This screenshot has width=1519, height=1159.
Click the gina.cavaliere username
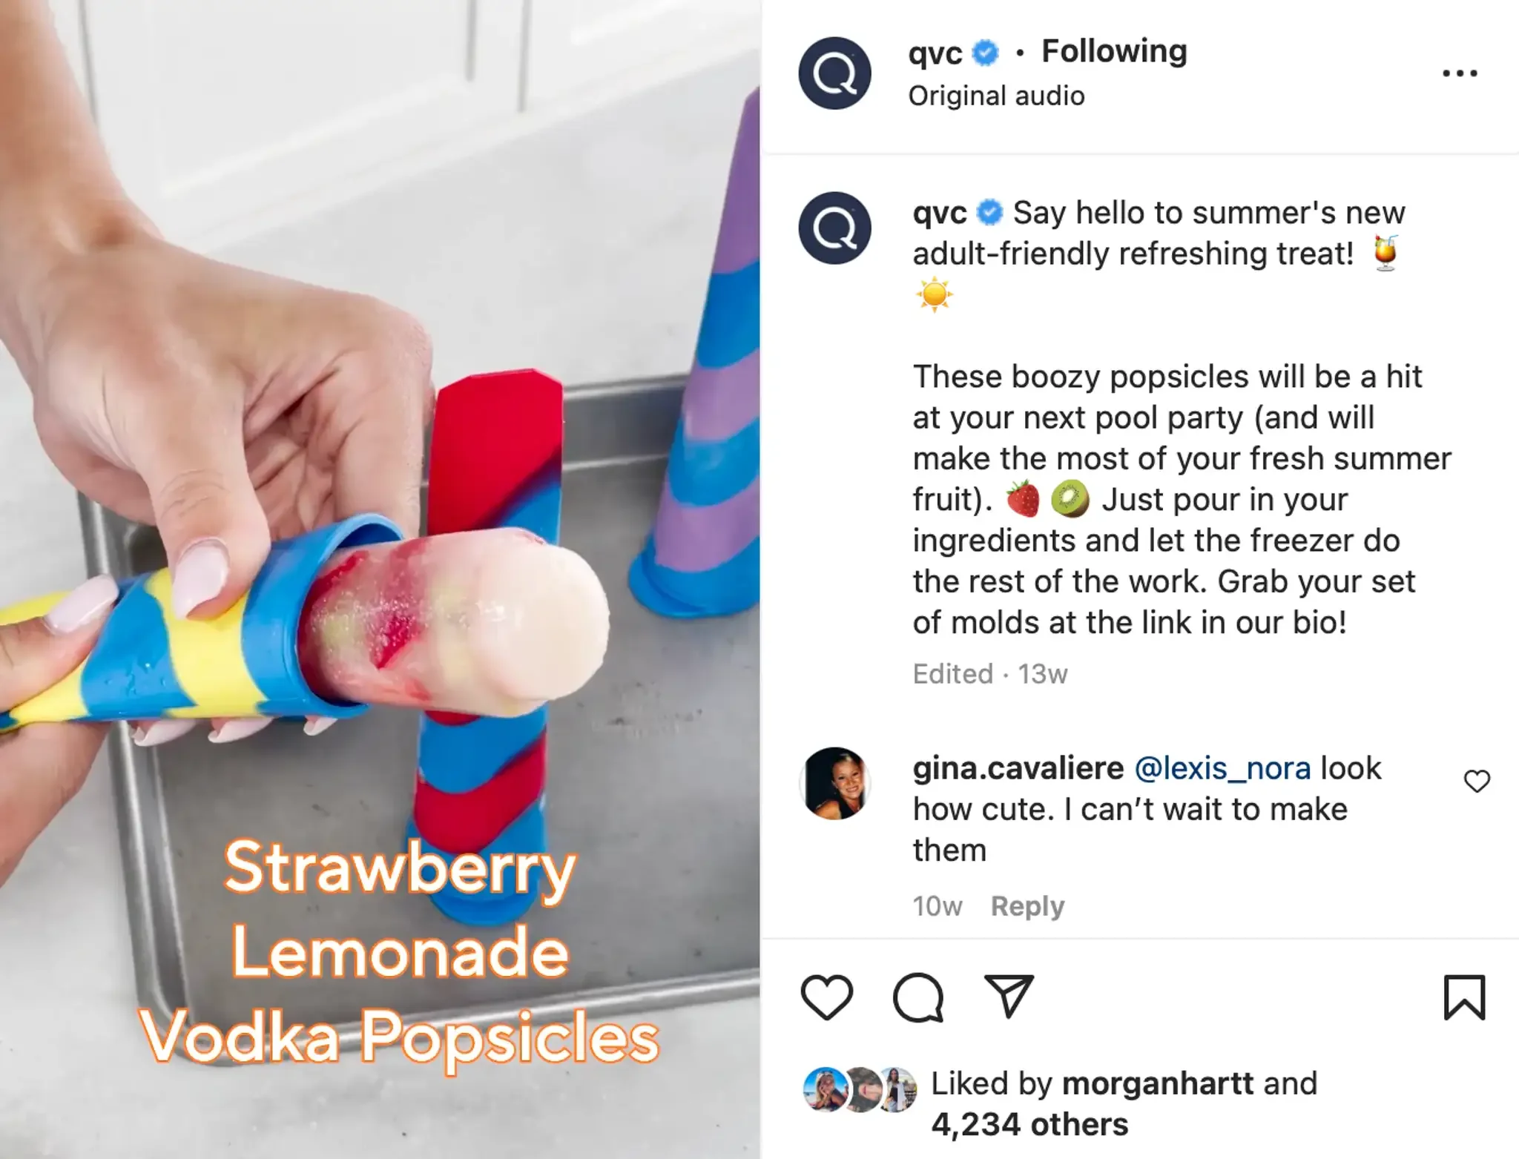tap(1018, 769)
